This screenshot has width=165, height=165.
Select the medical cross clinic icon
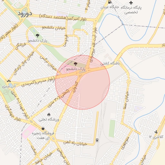[131, 3]
